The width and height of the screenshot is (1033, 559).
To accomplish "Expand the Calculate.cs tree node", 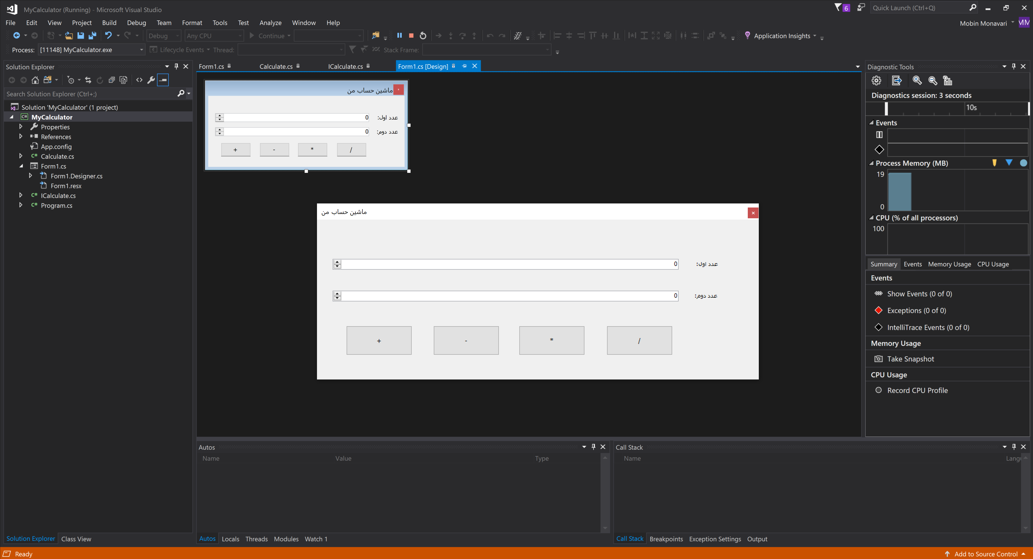I will (x=21, y=156).
